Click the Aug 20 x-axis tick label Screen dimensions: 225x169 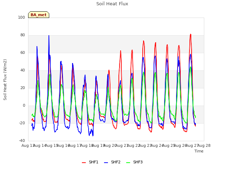(x=110, y=145)
